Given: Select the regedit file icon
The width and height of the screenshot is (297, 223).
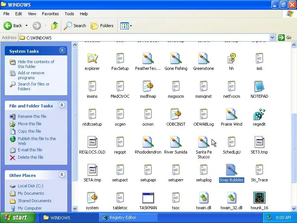Looking at the screenshot, I should click(259, 114).
